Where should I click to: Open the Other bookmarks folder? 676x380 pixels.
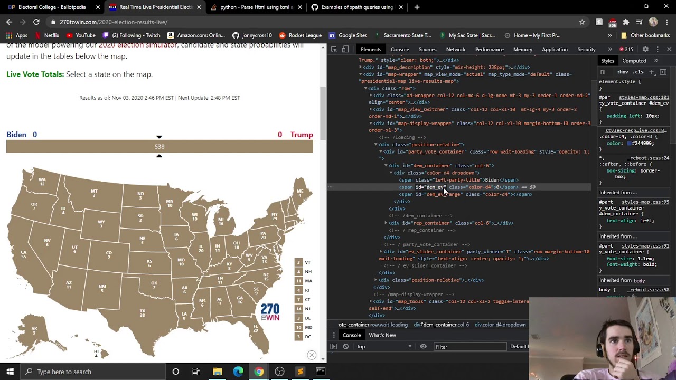pyautogui.click(x=645, y=35)
